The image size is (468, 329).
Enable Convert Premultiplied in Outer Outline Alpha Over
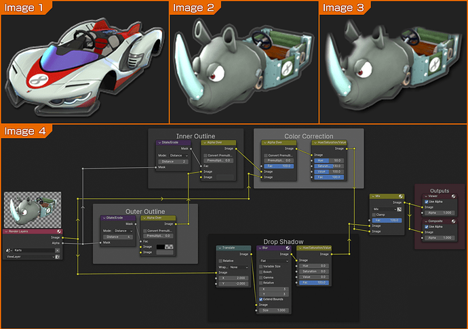click(x=144, y=231)
